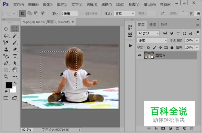The image size is (202, 133).
Task: Switch to the 通道 channels tab
Action: [x=153, y=25]
